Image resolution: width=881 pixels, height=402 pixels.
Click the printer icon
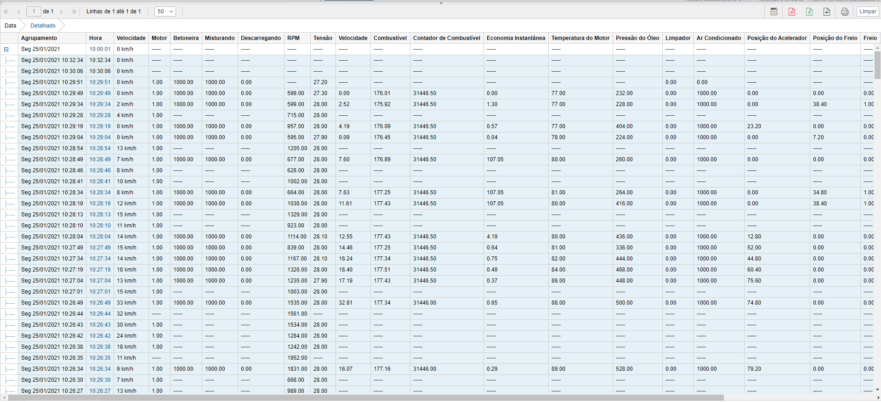click(845, 11)
